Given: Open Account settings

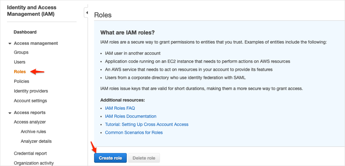Looking at the screenshot, I should click(30, 101).
